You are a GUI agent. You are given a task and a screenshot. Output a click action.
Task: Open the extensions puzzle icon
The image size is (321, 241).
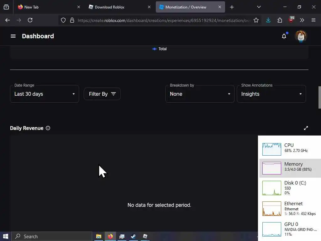tap(280, 20)
